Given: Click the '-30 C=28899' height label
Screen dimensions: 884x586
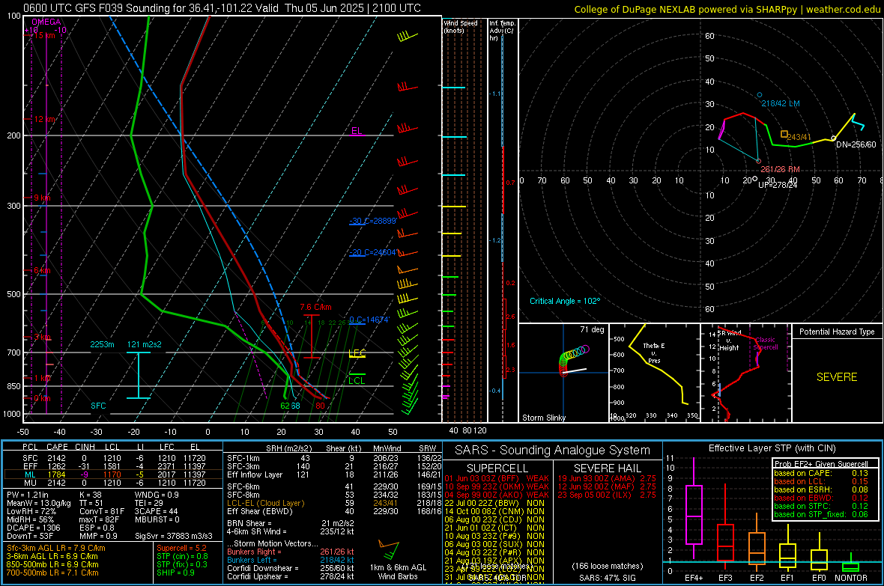Looking at the screenshot, I should tap(372, 221).
